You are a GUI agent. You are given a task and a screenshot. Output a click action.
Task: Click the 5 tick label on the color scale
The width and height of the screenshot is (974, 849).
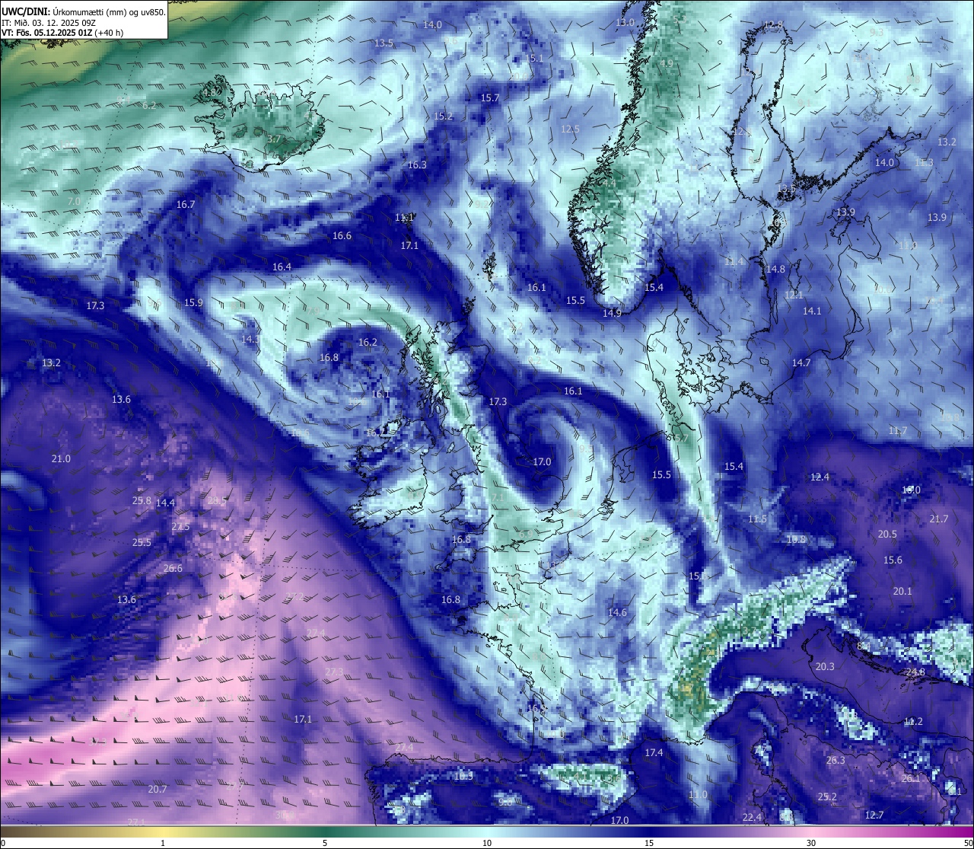pos(325,843)
